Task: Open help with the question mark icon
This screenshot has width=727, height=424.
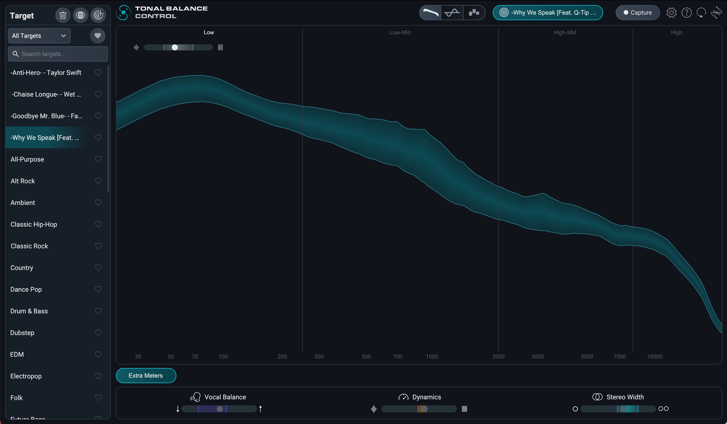Action: [686, 13]
